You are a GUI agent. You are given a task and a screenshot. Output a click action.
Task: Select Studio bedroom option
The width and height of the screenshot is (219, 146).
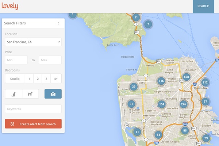[x=15, y=79]
